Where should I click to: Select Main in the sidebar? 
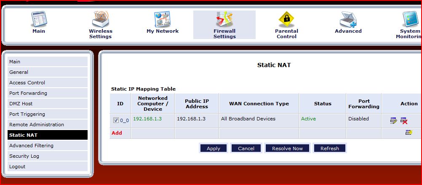point(48,62)
